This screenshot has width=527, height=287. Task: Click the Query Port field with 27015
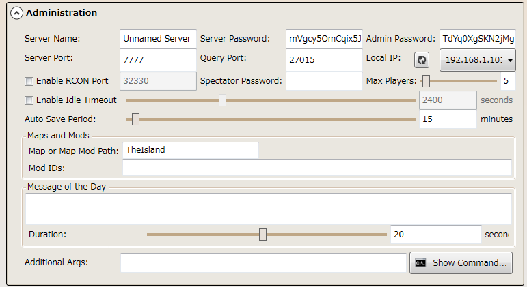pyautogui.click(x=324, y=60)
